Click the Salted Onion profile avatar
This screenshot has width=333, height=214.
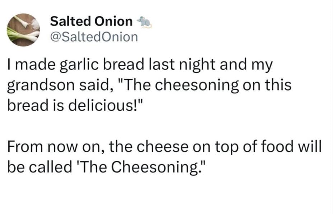(24, 30)
